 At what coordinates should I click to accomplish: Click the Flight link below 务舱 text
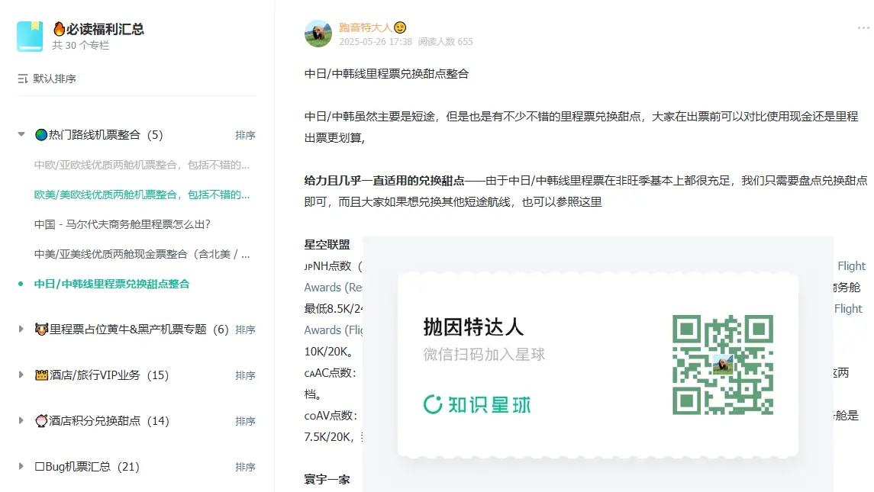[848, 309]
